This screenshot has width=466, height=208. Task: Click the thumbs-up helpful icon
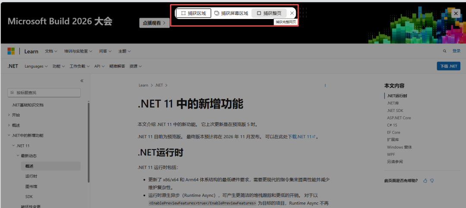pos(425,180)
